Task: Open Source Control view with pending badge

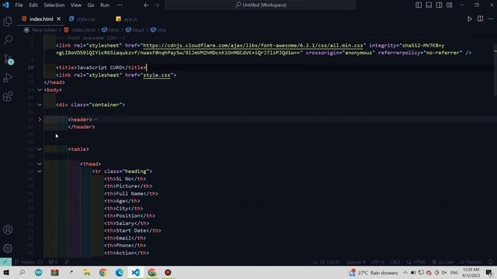Action: tap(8, 59)
